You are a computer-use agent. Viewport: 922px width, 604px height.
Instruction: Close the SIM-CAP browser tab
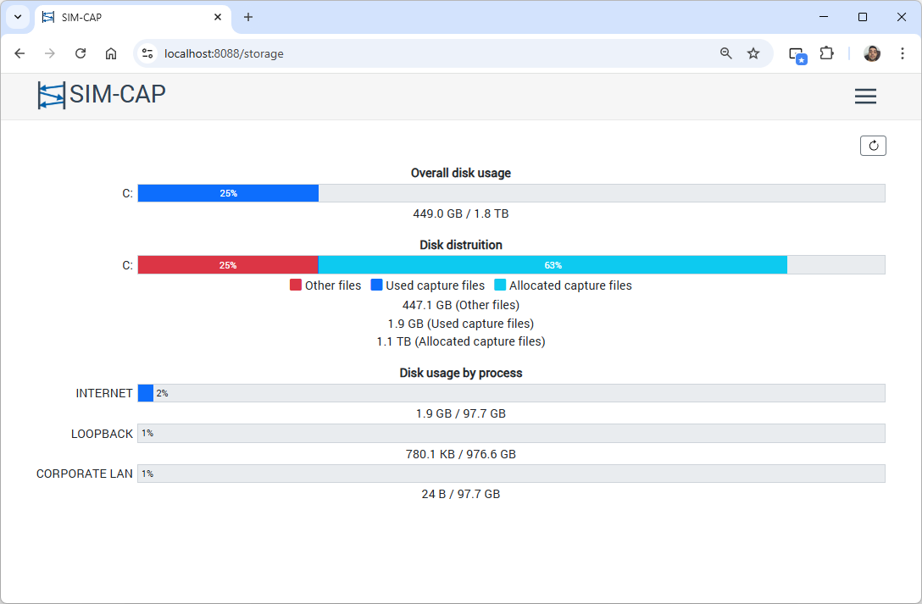point(218,17)
